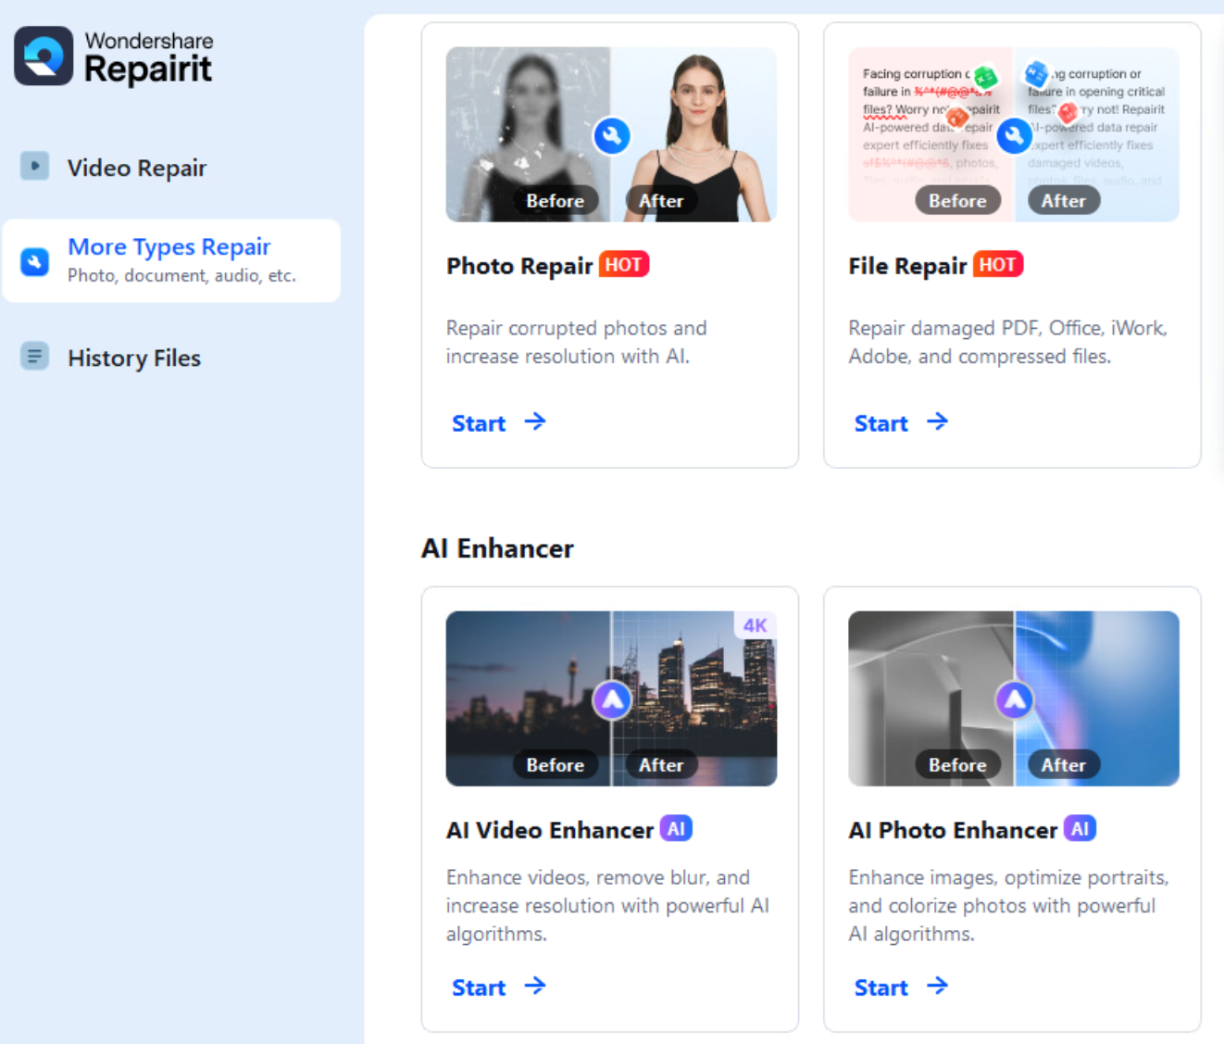Click the HOT badge next to File Repair

coord(998,265)
